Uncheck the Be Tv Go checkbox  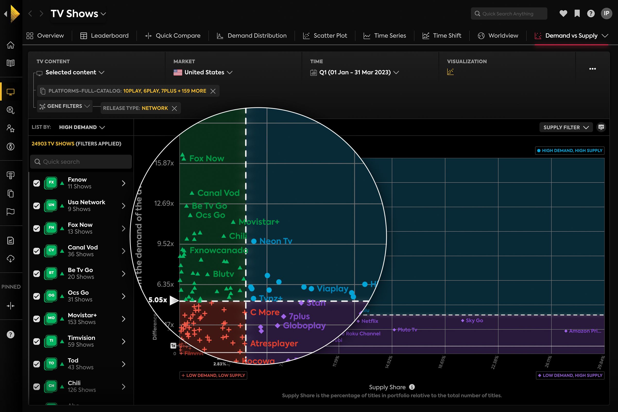coord(37,273)
